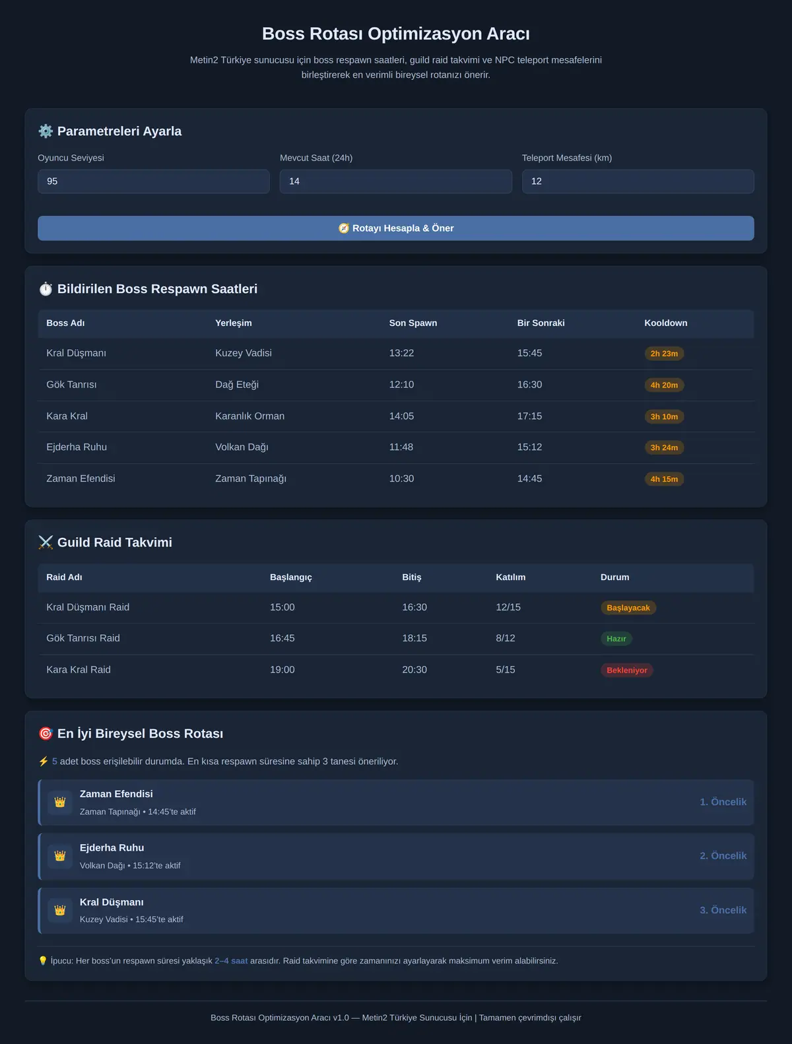
Task: Click the Bekleniyor status badge
Action: point(627,670)
